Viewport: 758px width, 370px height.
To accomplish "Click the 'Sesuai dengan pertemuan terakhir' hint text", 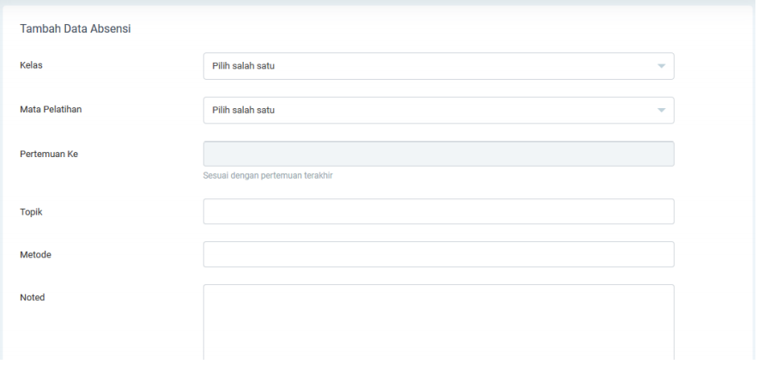I will click(267, 176).
